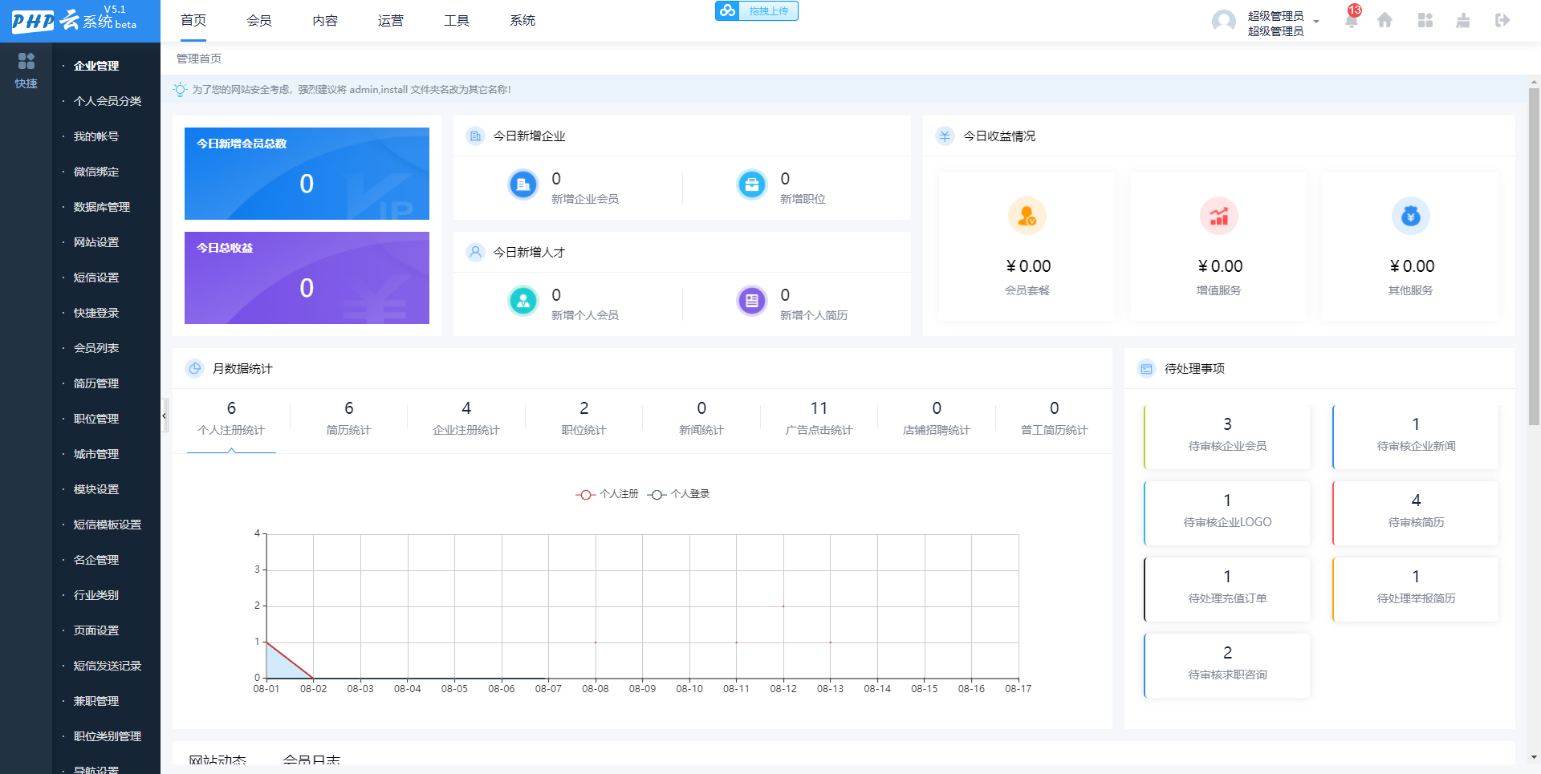Click the 今日收益情况 yen icon
Image resolution: width=1541 pixels, height=774 pixels.
[945, 136]
